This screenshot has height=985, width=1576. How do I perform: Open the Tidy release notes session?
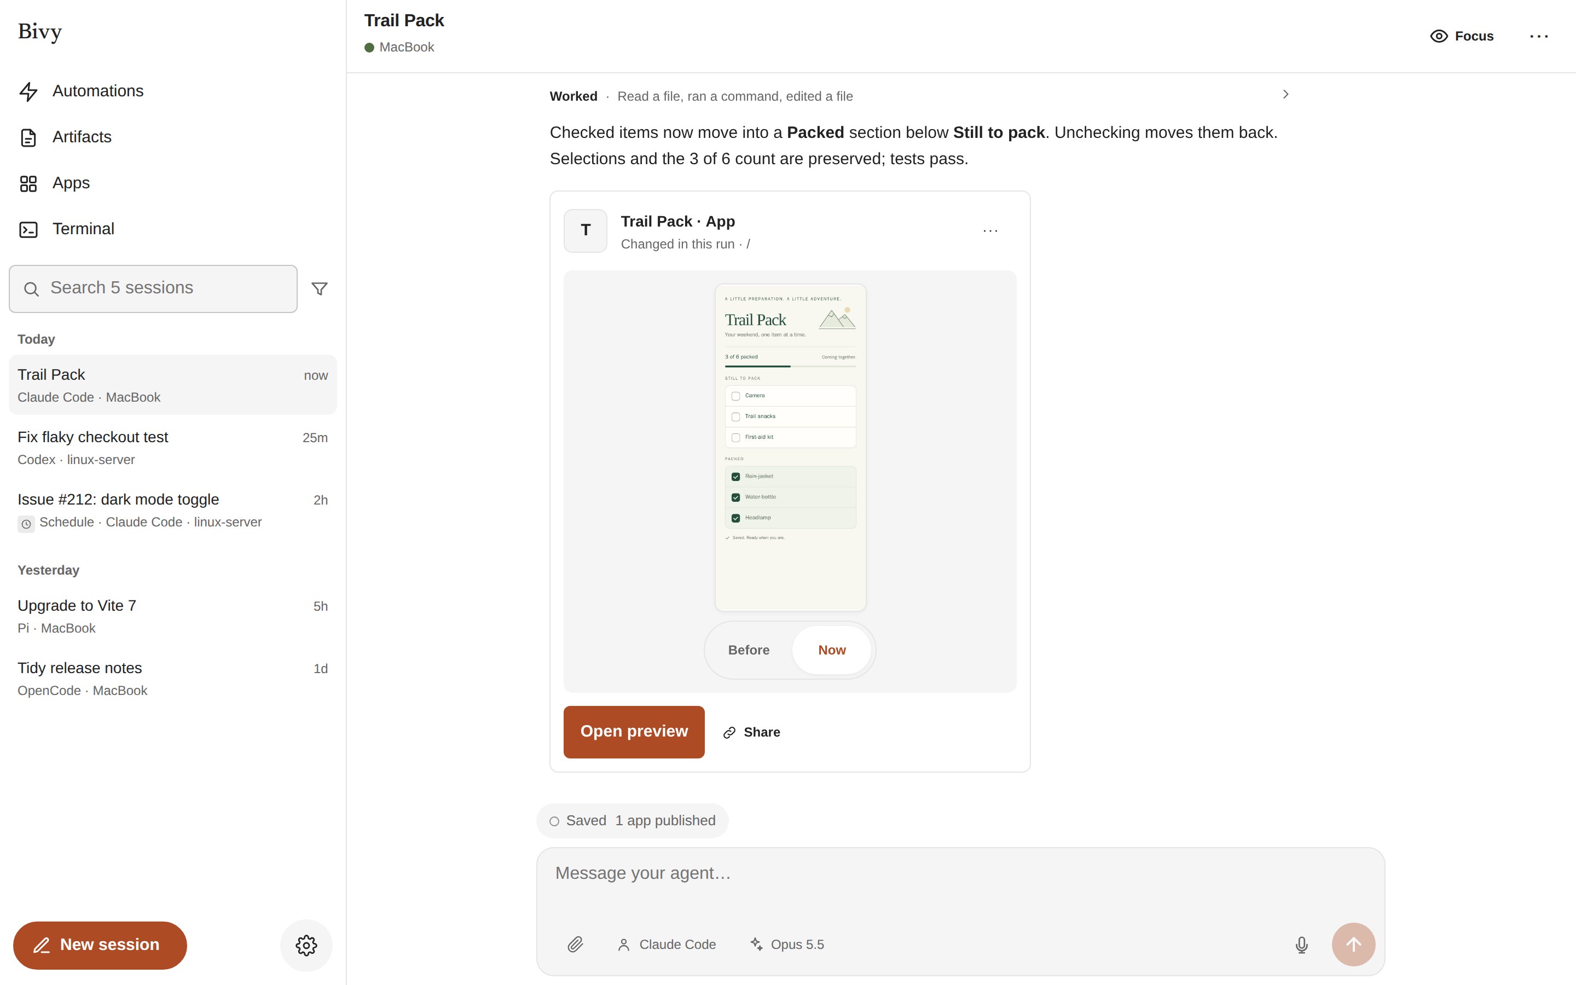coord(172,679)
